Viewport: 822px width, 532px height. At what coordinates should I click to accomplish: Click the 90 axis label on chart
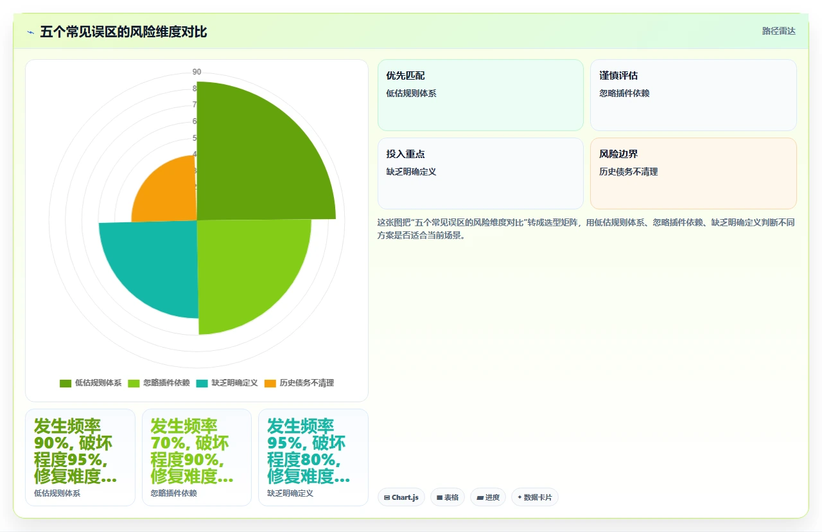(x=197, y=72)
